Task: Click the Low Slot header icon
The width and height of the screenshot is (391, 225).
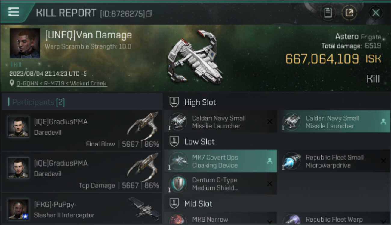Action: [174, 142]
